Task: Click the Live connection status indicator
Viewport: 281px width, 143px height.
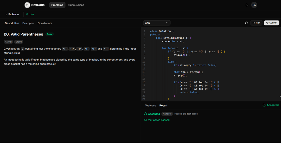Action: pyautogui.click(x=30, y=14)
